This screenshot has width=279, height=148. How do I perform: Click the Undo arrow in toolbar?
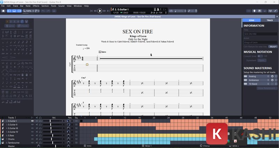coord(43,11)
